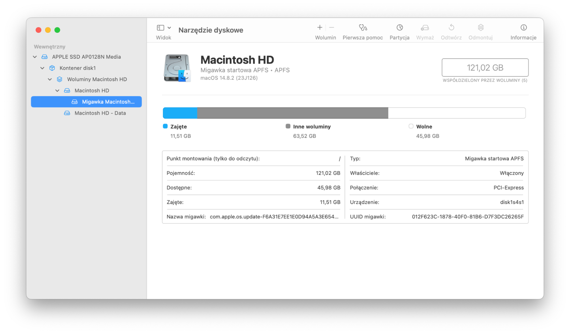Show the Informacje info icon

coord(523,27)
